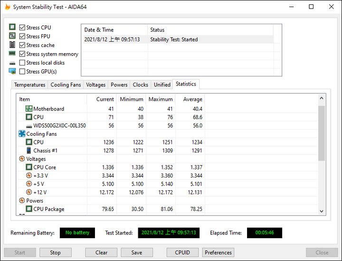Click the Motherboard average value 40.4
Image resolution: width=342 pixels, height=261 pixels.
click(x=198, y=109)
